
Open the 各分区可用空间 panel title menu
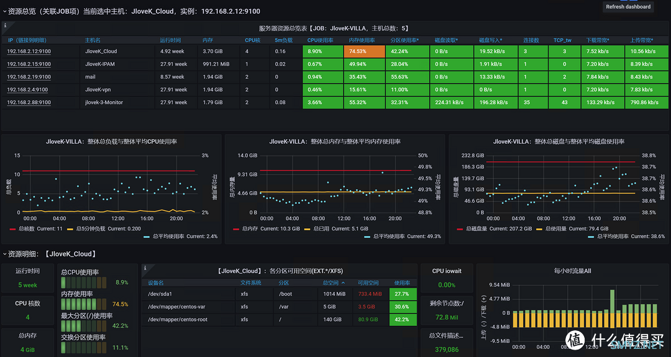click(x=280, y=271)
